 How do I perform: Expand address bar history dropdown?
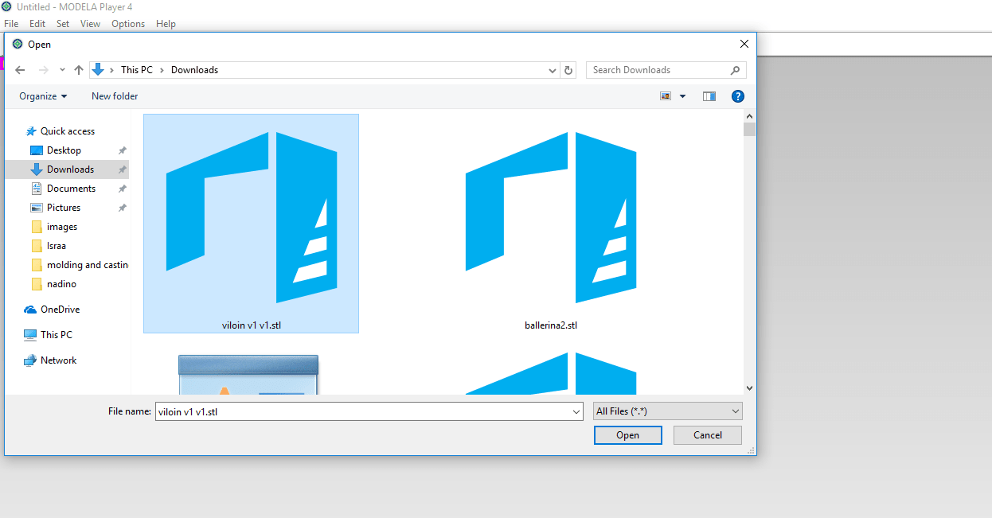553,70
